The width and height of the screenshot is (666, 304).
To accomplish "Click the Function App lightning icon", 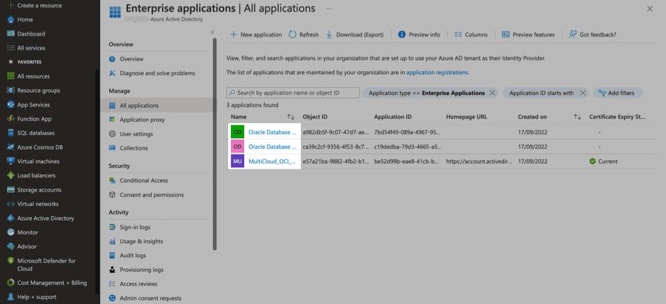I will 11,119.
